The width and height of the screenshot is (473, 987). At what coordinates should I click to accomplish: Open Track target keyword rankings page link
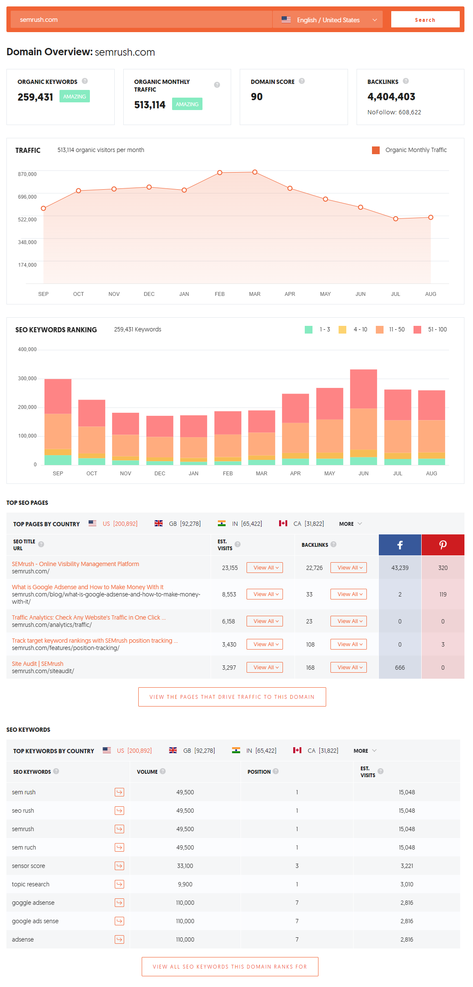pyautogui.click(x=95, y=641)
